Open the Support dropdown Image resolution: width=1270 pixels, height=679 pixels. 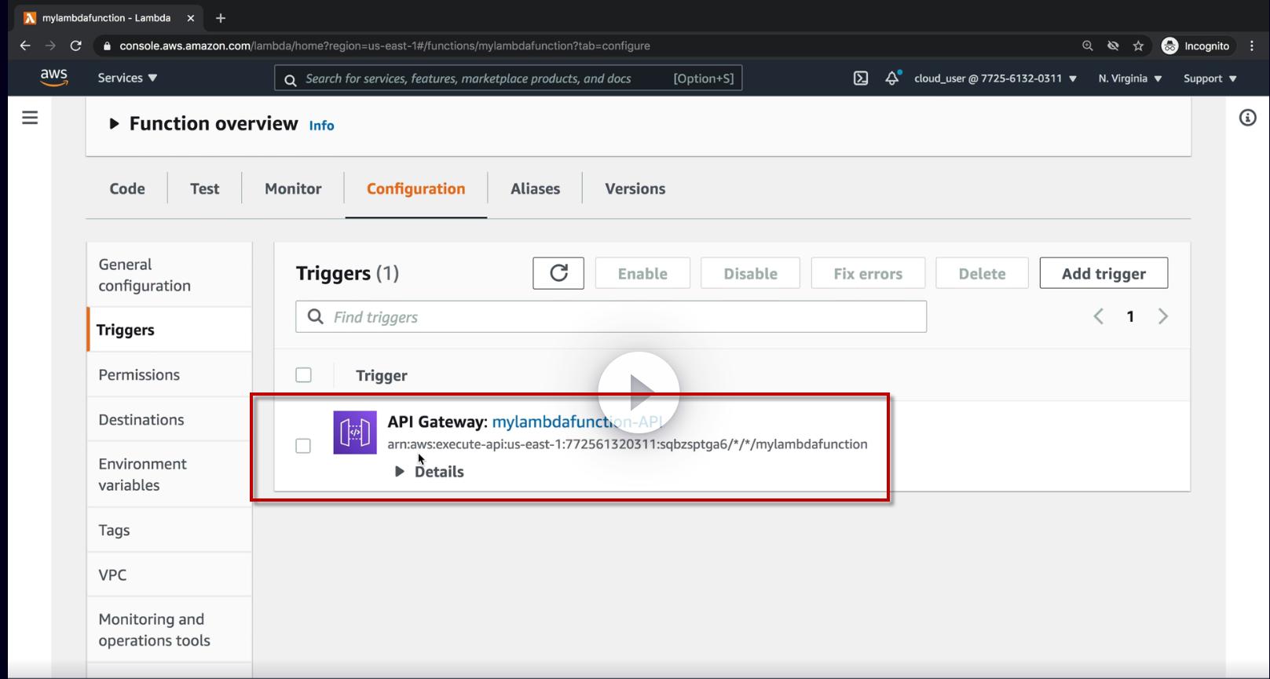(1210, 78)
